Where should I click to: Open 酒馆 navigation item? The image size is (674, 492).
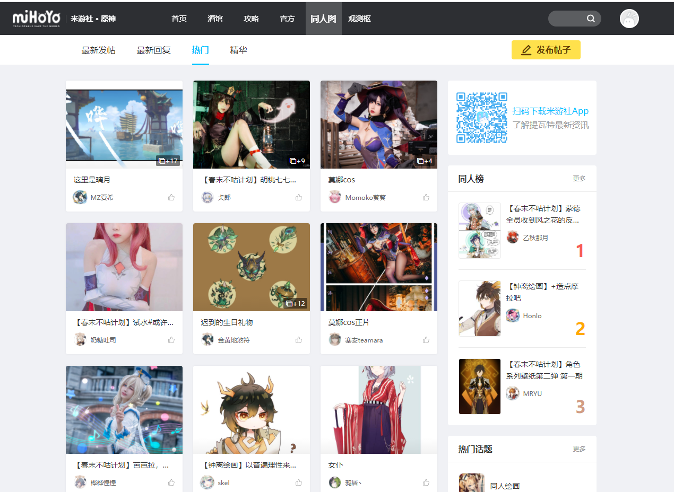pyautogui.click(x=215, y=19)
